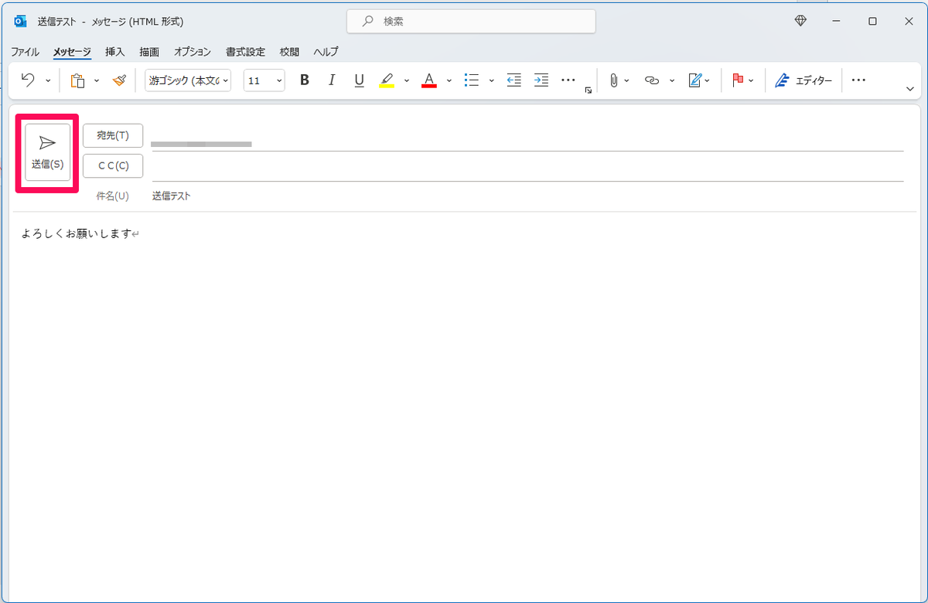
Task: Expand the Paste options dropdown
Action: tap(97, 80)
